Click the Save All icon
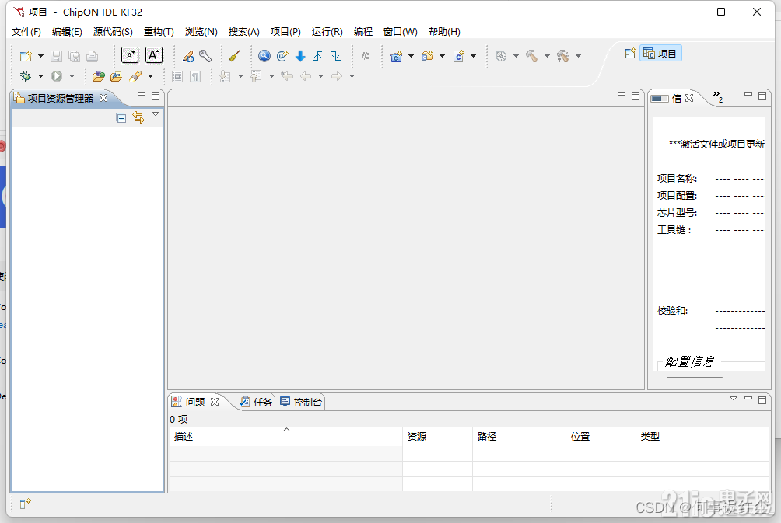Image resolution: width=781 pixels, height=523 pixels. click(74, 56)
